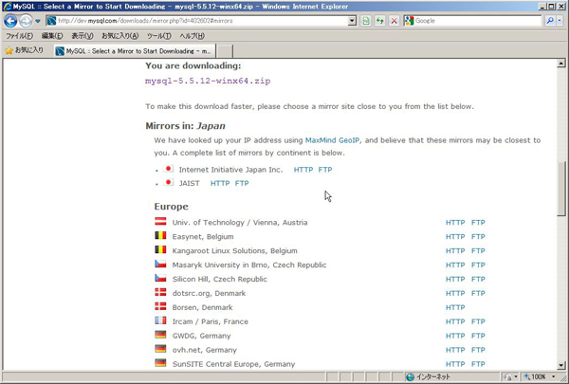569x384 pixels.
Task: Click Germany flag beside ovh.net
Action: tap(160, 348)
